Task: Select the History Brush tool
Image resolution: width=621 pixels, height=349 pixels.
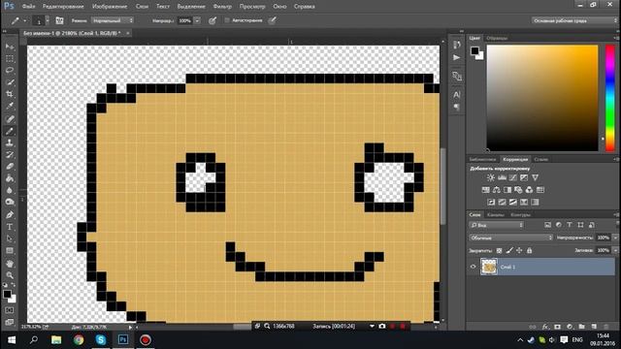Action: pos(10,155)
